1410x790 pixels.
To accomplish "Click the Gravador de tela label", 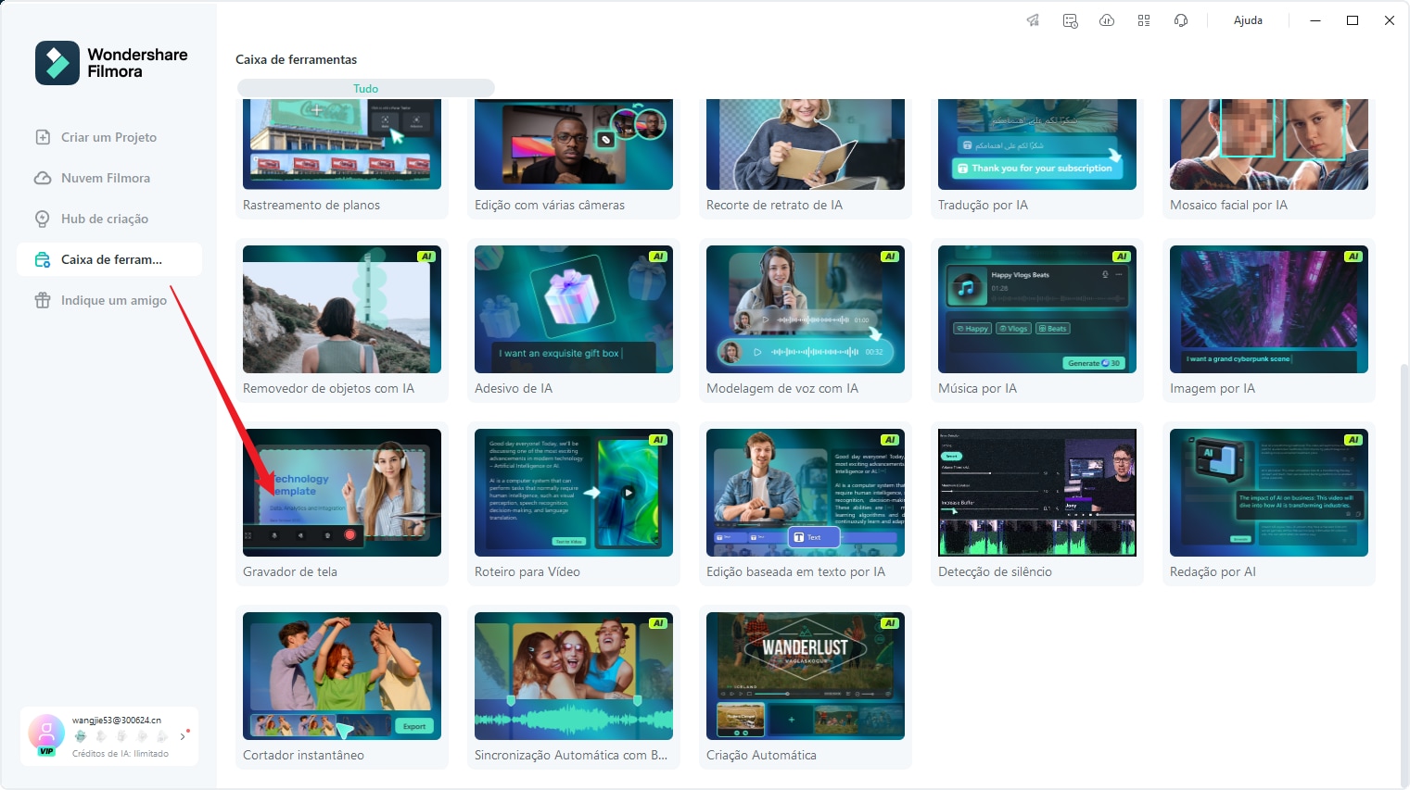I will [290, 571].
